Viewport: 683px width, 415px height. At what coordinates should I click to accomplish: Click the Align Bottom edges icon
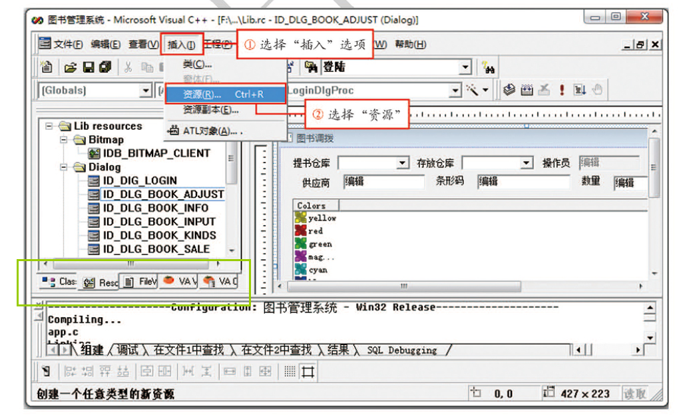click(123, 372)
